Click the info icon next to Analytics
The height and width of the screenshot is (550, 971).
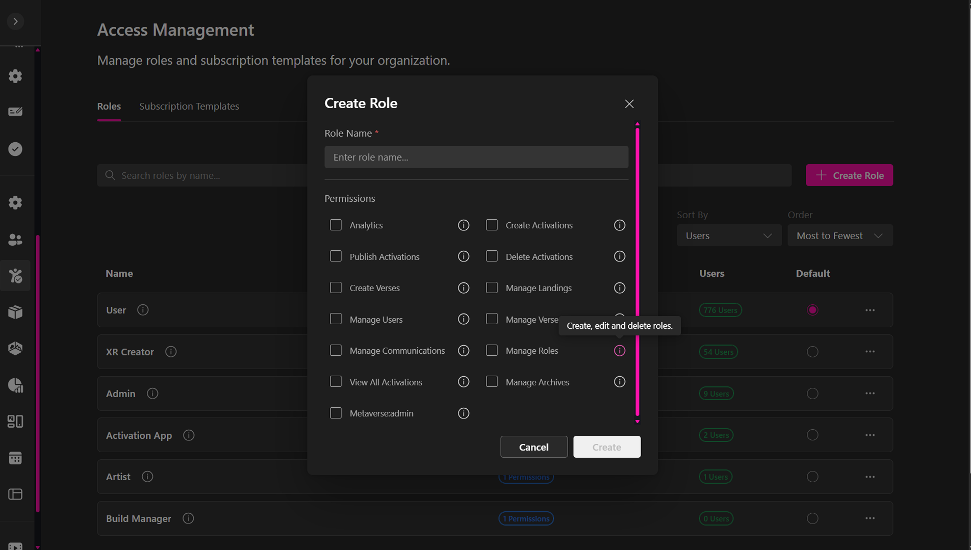(x=463, y=225)
